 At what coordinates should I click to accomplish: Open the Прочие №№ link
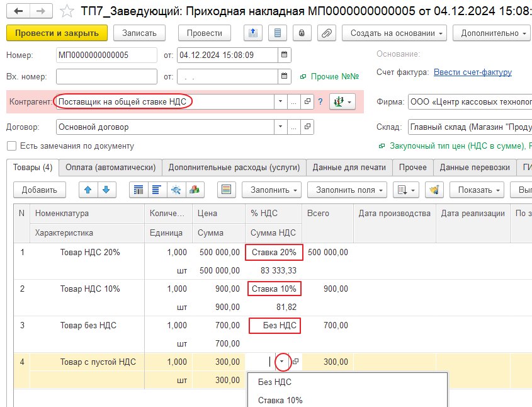334,76
